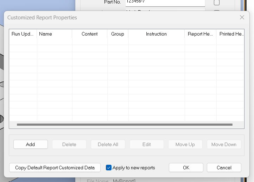Toggle Apply to new reports checkbox

(109, 168)
